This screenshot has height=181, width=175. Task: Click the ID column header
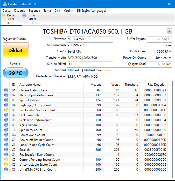[x=13, y=85]
